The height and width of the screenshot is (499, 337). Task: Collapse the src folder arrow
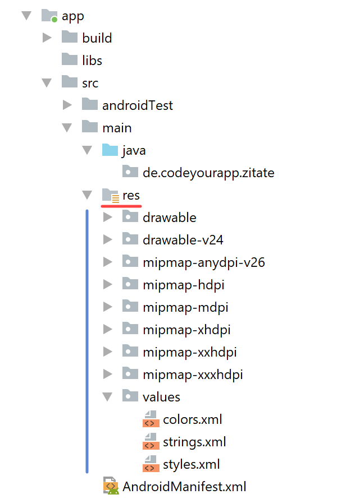(x=47, y=83)
